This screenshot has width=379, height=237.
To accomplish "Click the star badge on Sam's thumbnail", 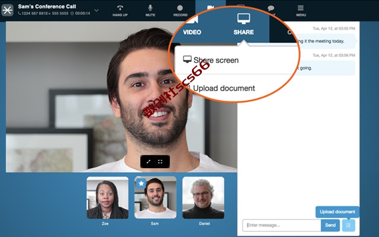I will click(141, 183).
